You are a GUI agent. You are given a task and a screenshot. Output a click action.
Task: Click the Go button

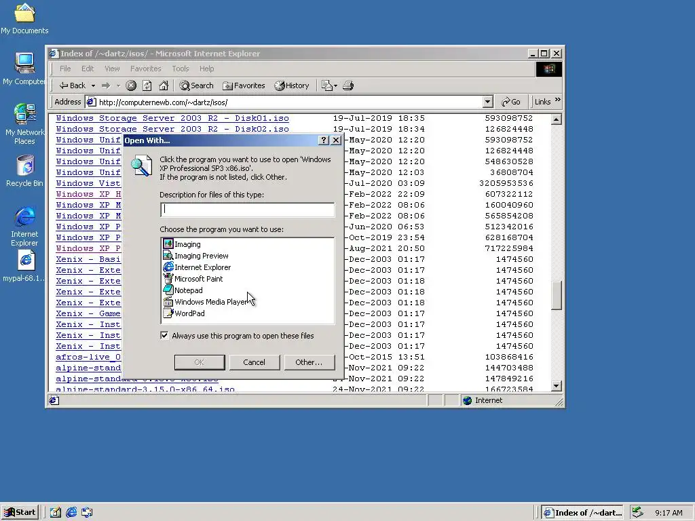510,102
